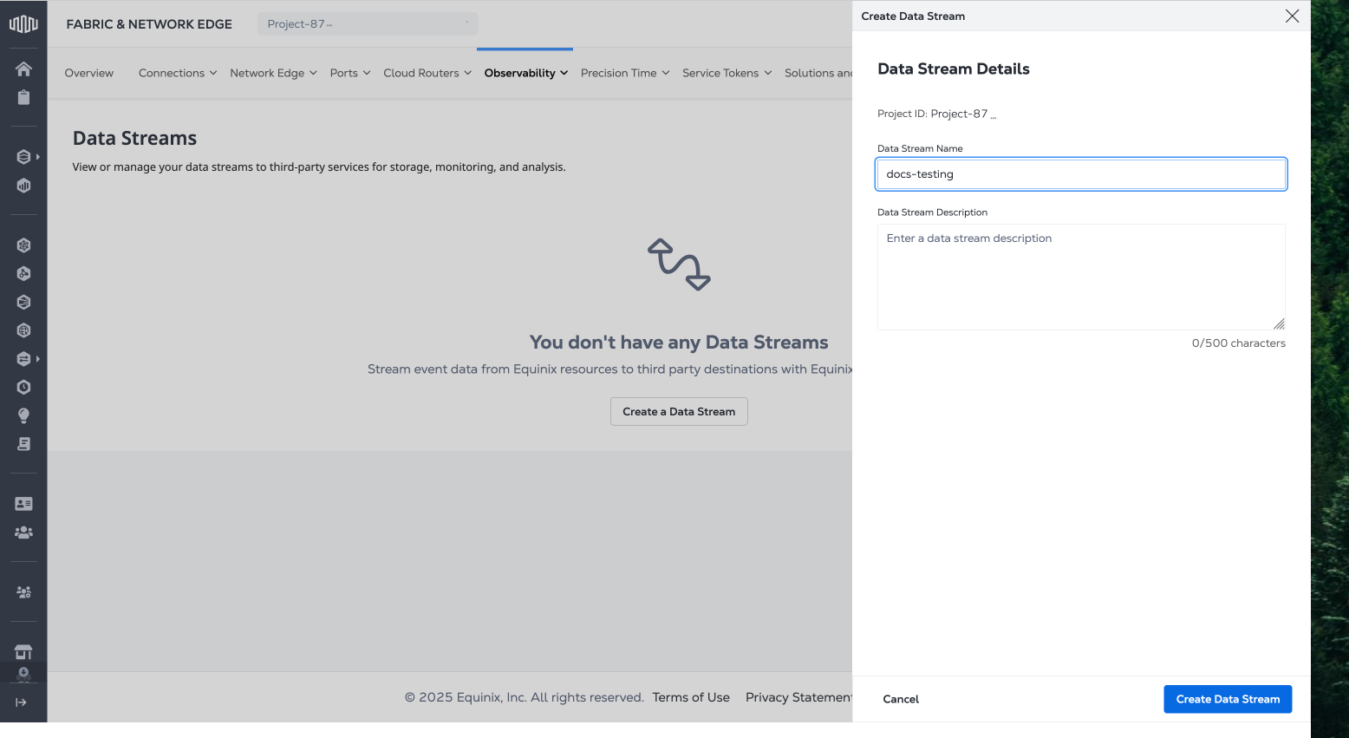Screen dimensions: 1349x738
Task: Go to the Overview tab
Action: coord(89,73)
